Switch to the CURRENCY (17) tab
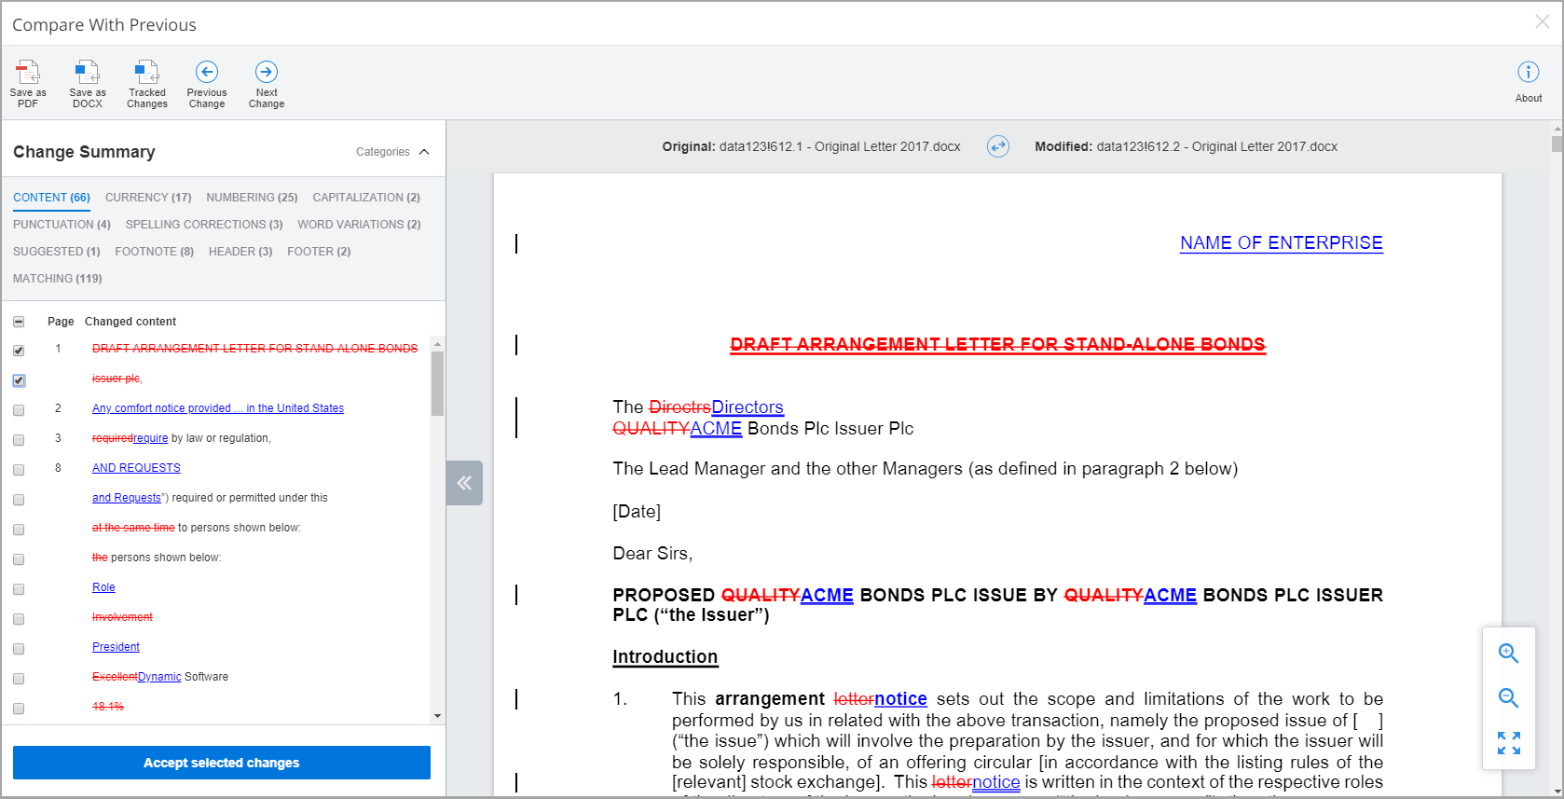Viewport: 1564px width, 799px height. click(x=148, y=198)
